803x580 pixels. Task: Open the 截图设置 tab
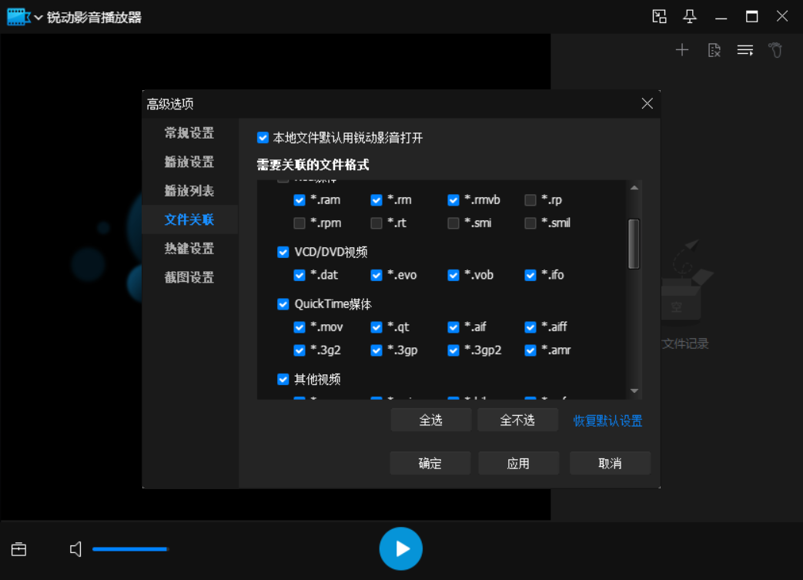(x=189, y=278)
